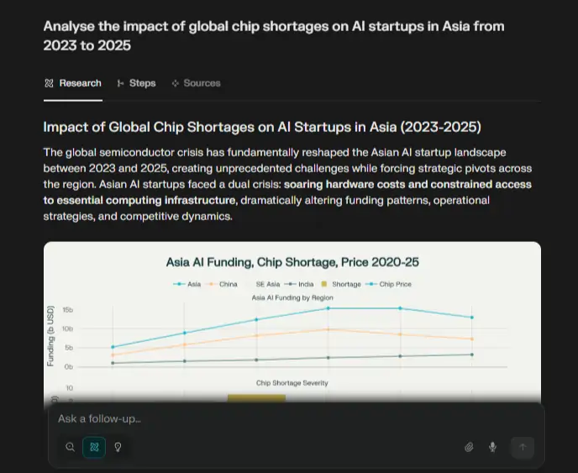Toggle the Chip Price legend entry
578x473 pixels.
tap(388, 284)
